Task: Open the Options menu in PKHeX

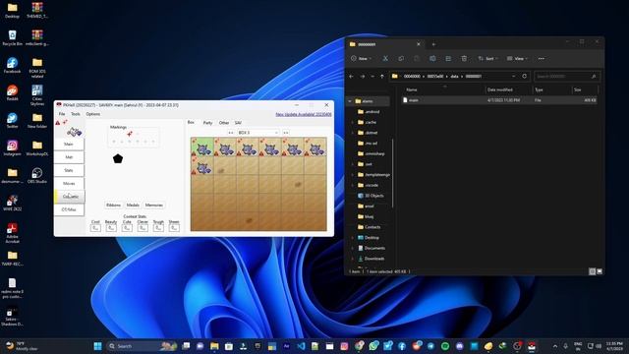Action: pos(93,114)
